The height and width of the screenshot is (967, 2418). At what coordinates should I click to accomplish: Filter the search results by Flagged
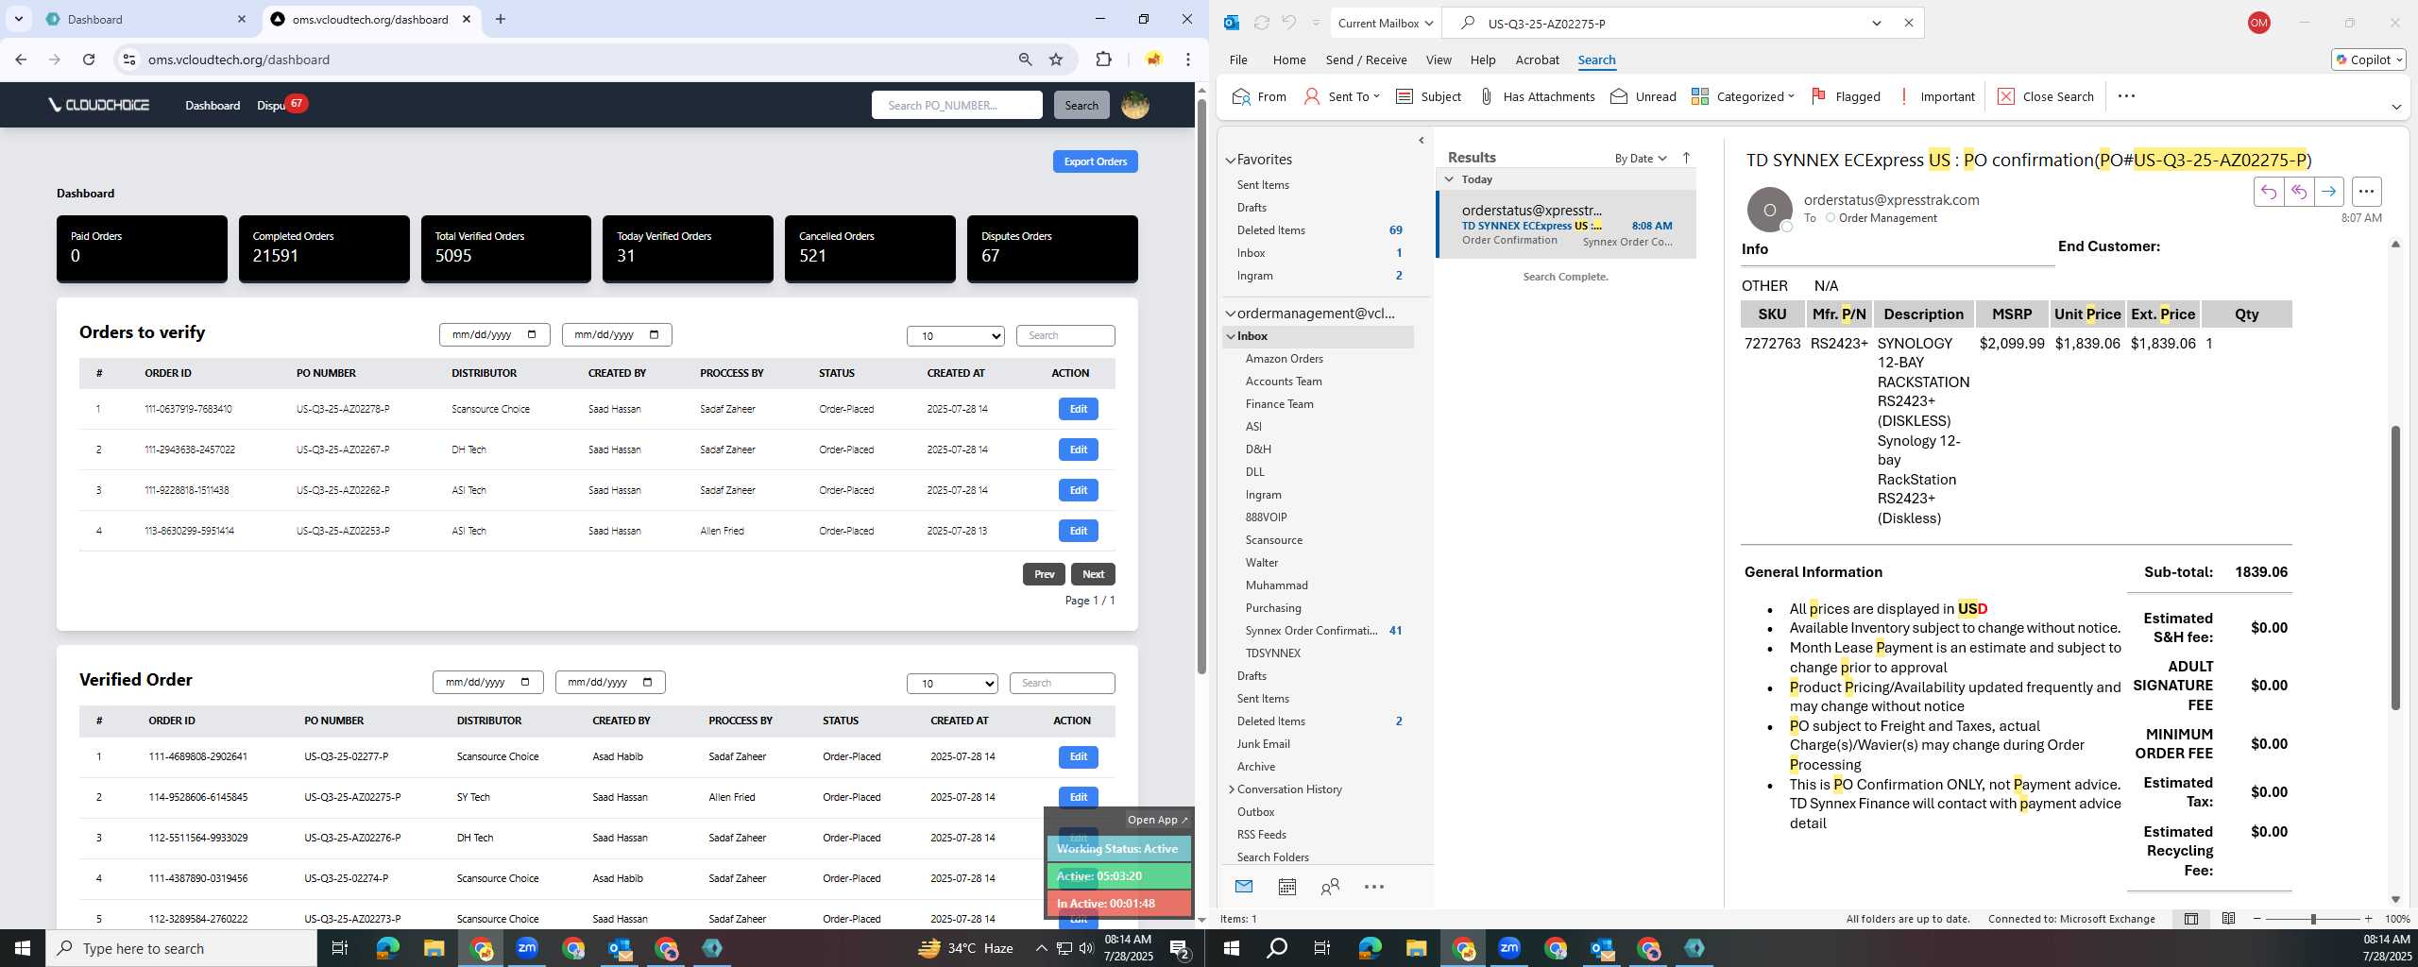(1846, 96)
